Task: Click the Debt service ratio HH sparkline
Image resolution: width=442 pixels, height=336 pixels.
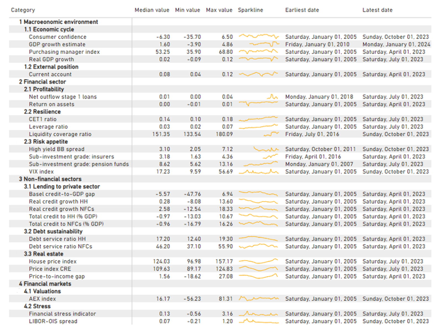Action: pos(258,238)
